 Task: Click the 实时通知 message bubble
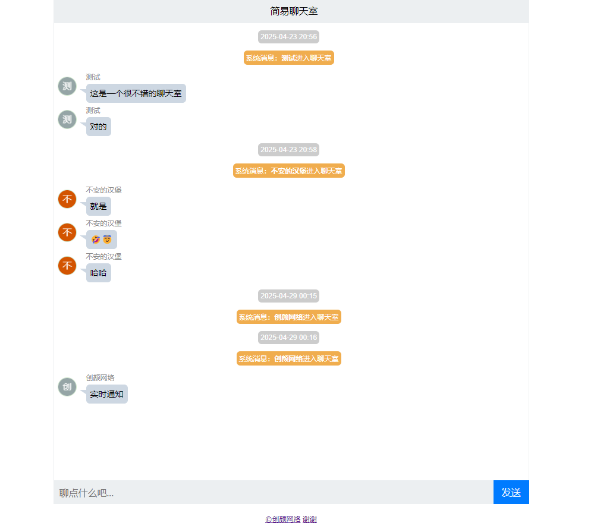(107, 394)
